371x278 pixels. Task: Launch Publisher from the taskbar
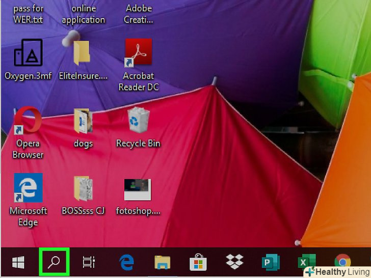point(270,262)
